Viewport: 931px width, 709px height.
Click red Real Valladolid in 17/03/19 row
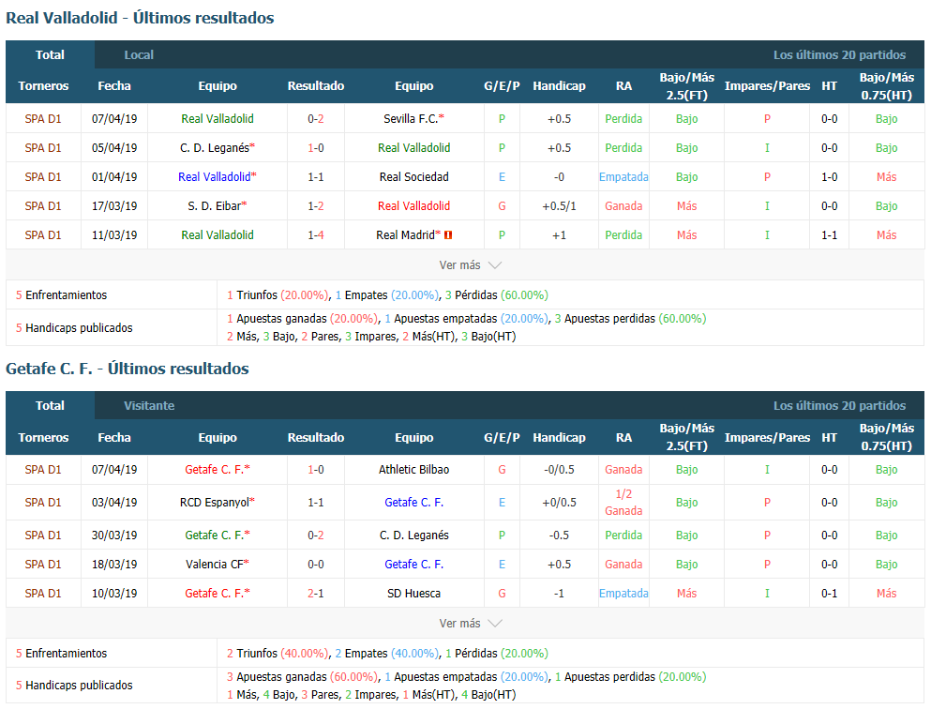tap(413, 206)
